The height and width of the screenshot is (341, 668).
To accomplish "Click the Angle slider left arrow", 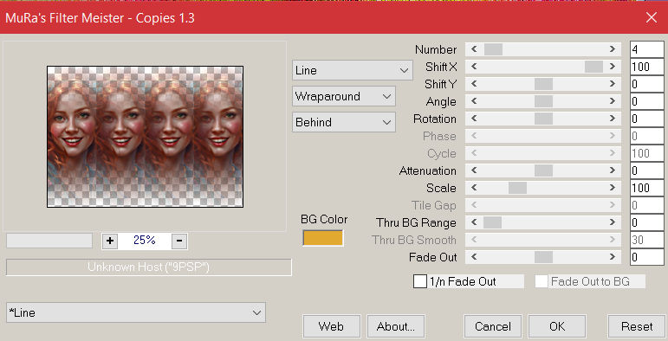I will click(474, 101).
